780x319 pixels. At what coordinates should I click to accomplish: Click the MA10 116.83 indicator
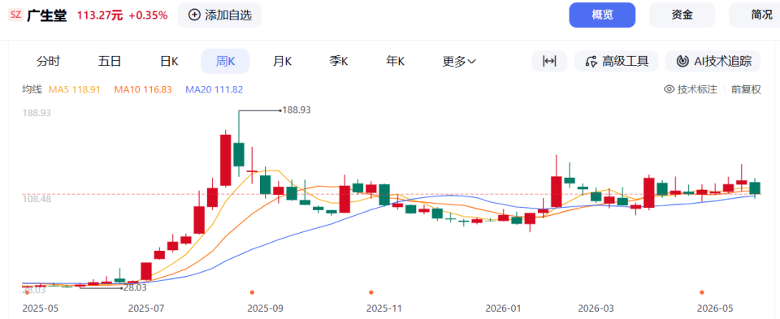[143, 89]
